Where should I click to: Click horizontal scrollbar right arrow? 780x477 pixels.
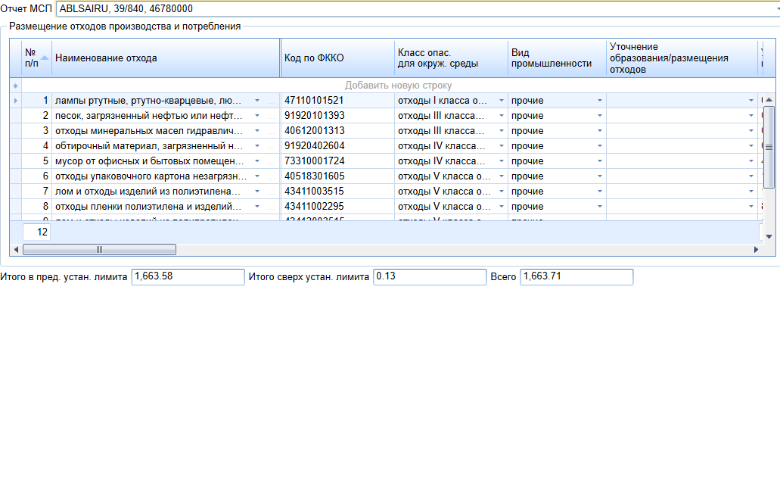[755, 250]
